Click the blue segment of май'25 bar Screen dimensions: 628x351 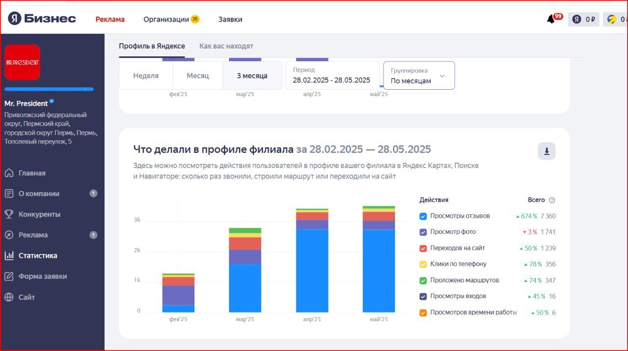[x=378, y=271]
